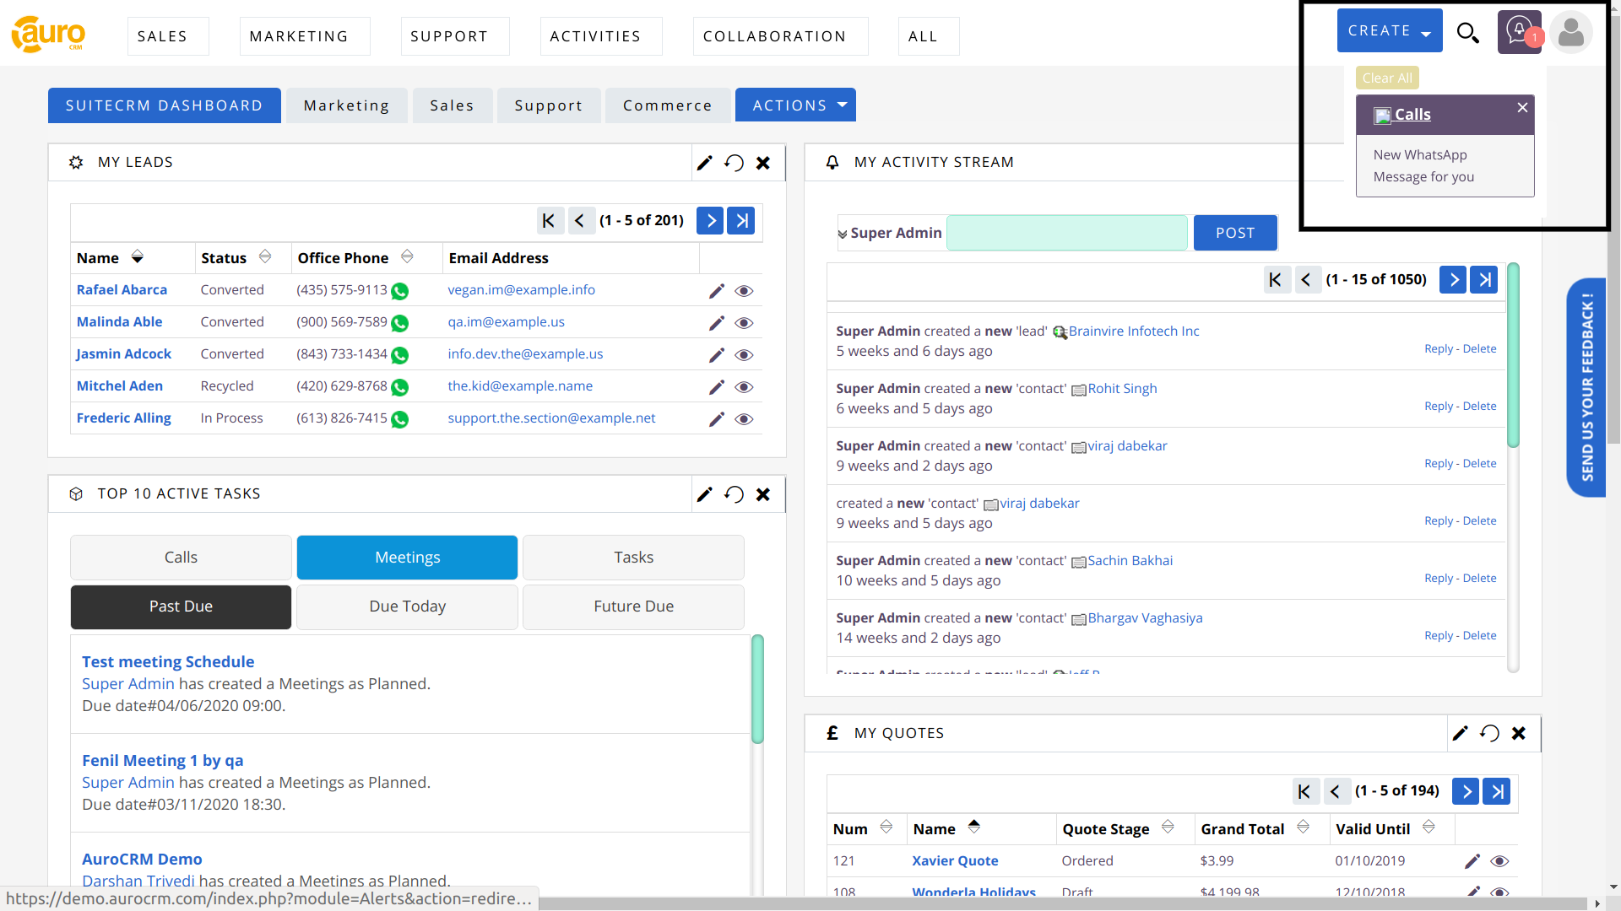Image resolution: width=1621 pixels, height=911 pixels.
Task: Open the ACTIONS dropdown
Action: pyautogui.click(x=795, y=105)
